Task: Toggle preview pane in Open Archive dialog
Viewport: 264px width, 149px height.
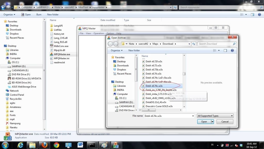Action: [x=225, y=50]
